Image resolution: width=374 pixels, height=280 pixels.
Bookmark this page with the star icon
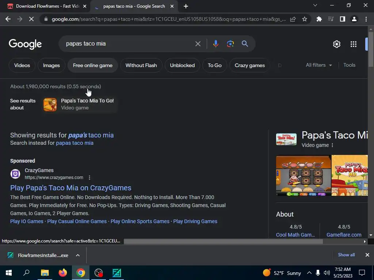tap(304, 19)
